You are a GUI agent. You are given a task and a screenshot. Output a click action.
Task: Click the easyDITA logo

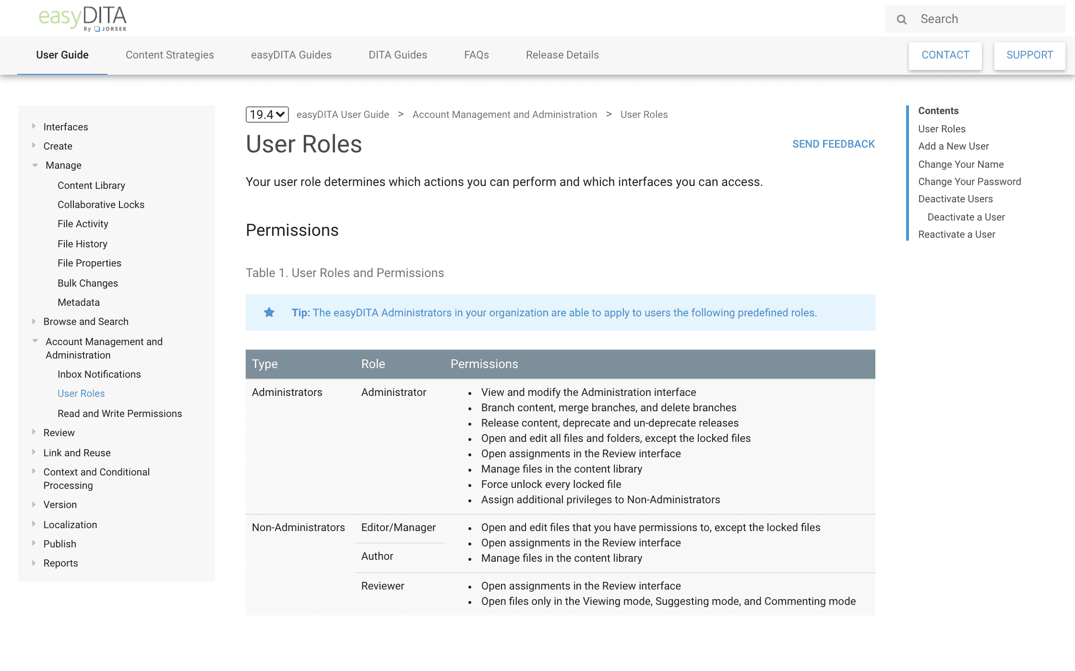[x=83, y=19]
